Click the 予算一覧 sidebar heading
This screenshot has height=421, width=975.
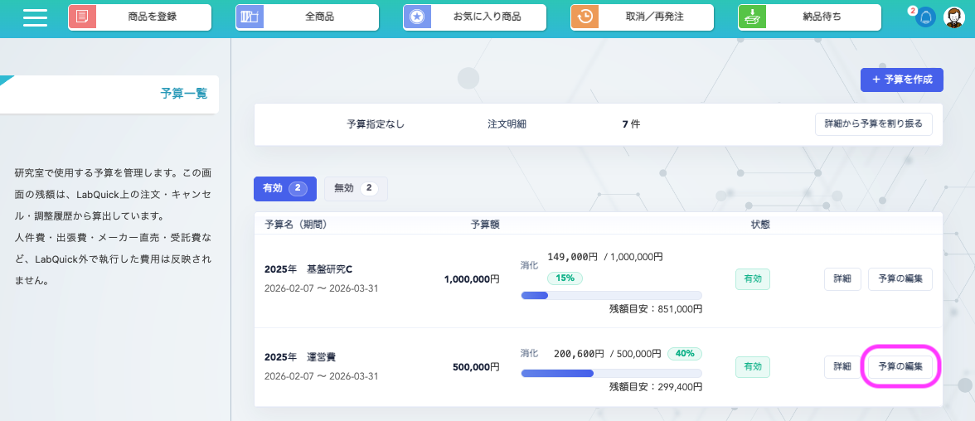pos(183,94)
